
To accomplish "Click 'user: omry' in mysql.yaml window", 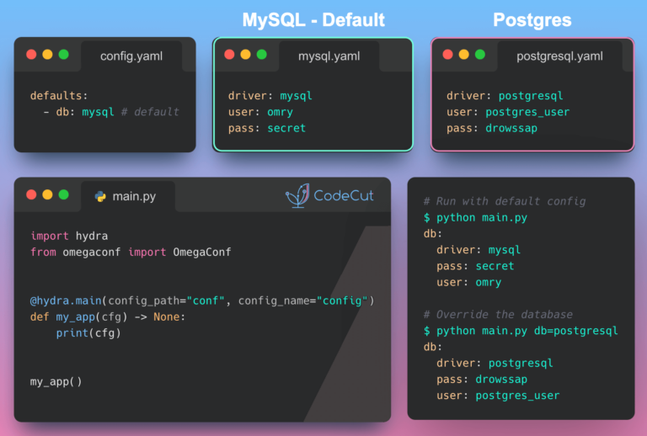I will [260, 112].
